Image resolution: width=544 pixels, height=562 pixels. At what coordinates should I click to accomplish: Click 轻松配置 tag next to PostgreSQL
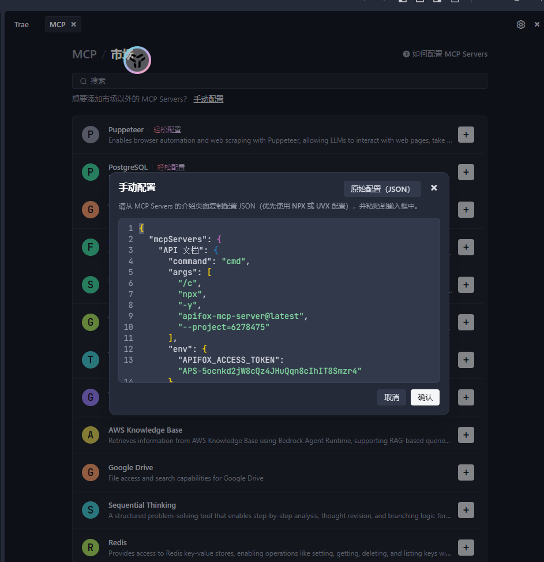pos(171,168)
